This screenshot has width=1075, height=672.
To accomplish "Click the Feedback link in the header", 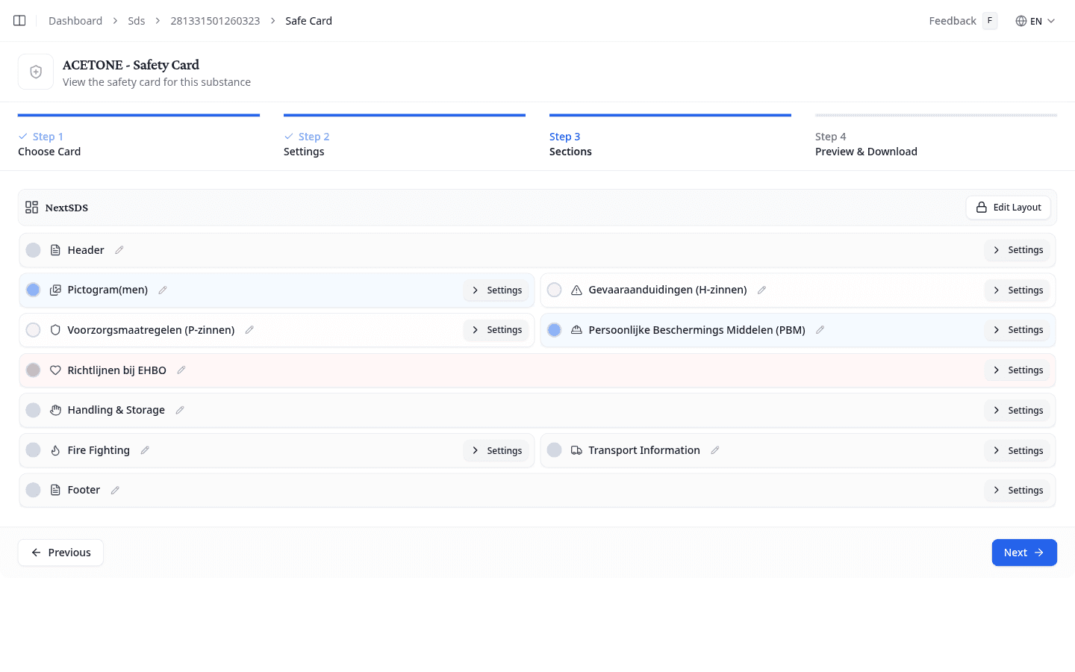I will point(952,20).
